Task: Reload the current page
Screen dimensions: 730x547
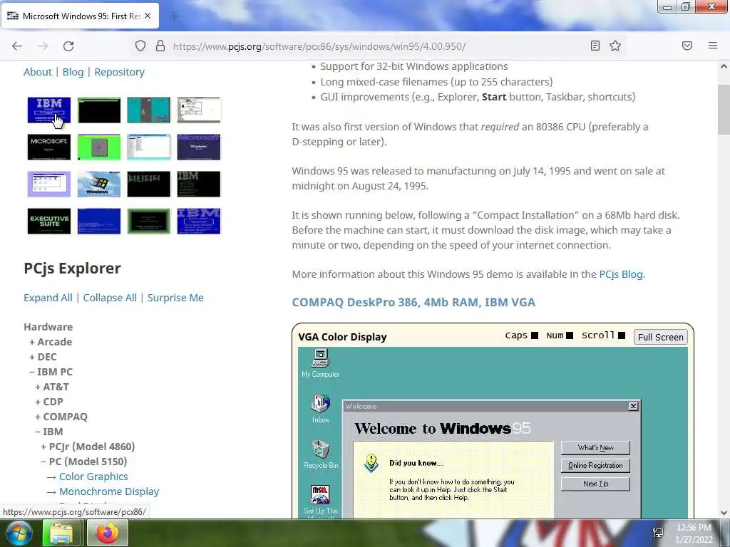Action: [68, 46]
